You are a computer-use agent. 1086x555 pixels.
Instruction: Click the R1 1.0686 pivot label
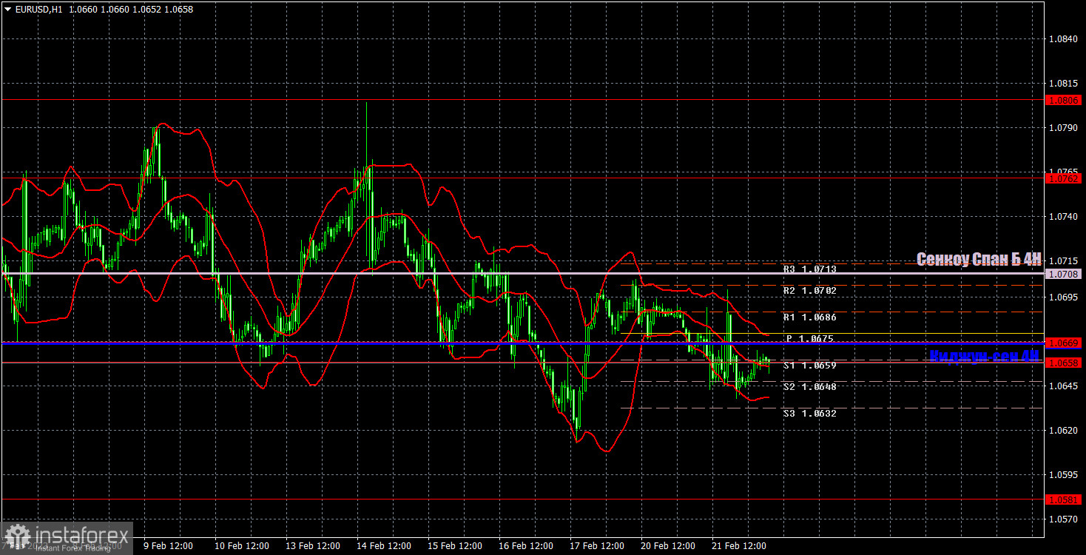pyautogui.click(x=810, y=317)
